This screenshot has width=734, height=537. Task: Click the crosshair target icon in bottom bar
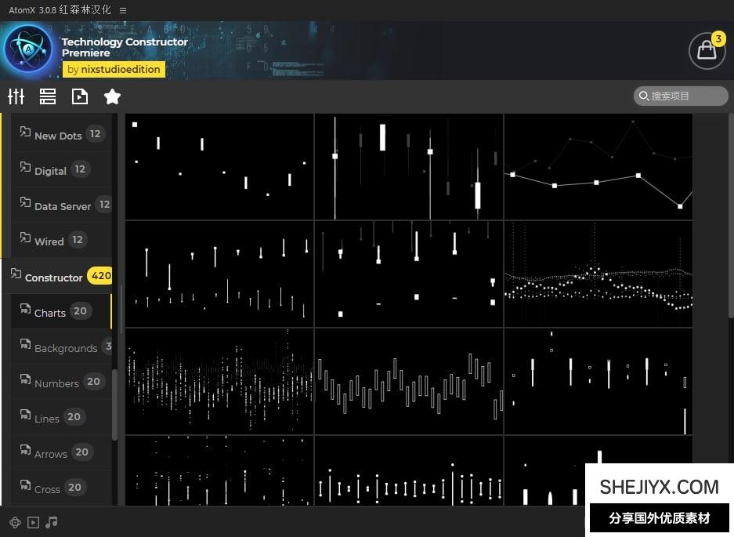pos(15,523)
